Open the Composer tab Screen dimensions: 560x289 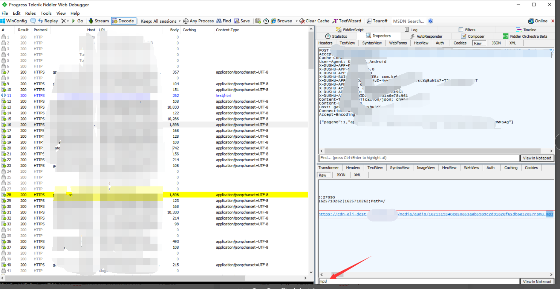473,37
